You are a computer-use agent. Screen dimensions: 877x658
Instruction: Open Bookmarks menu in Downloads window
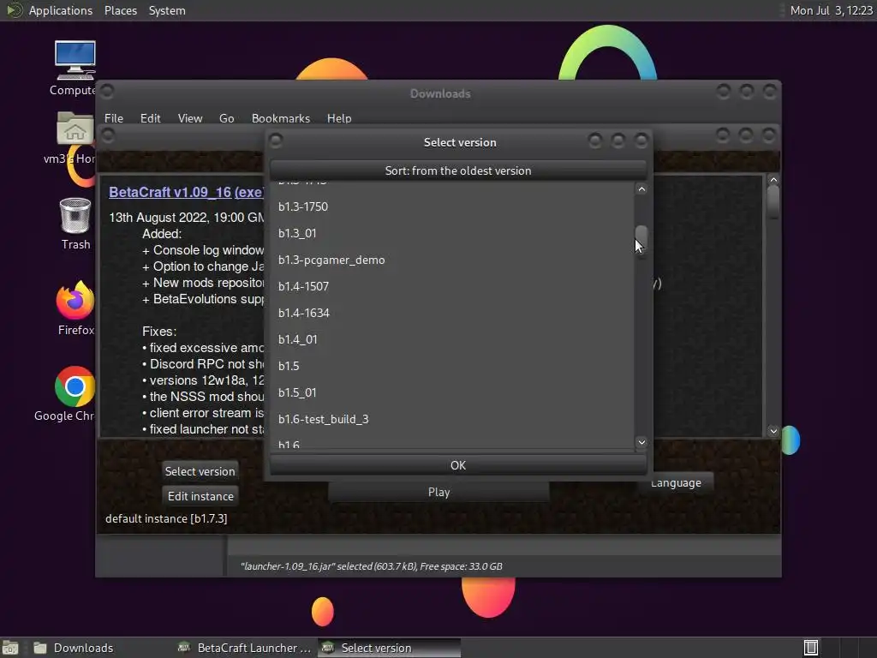tap(280, 118)
